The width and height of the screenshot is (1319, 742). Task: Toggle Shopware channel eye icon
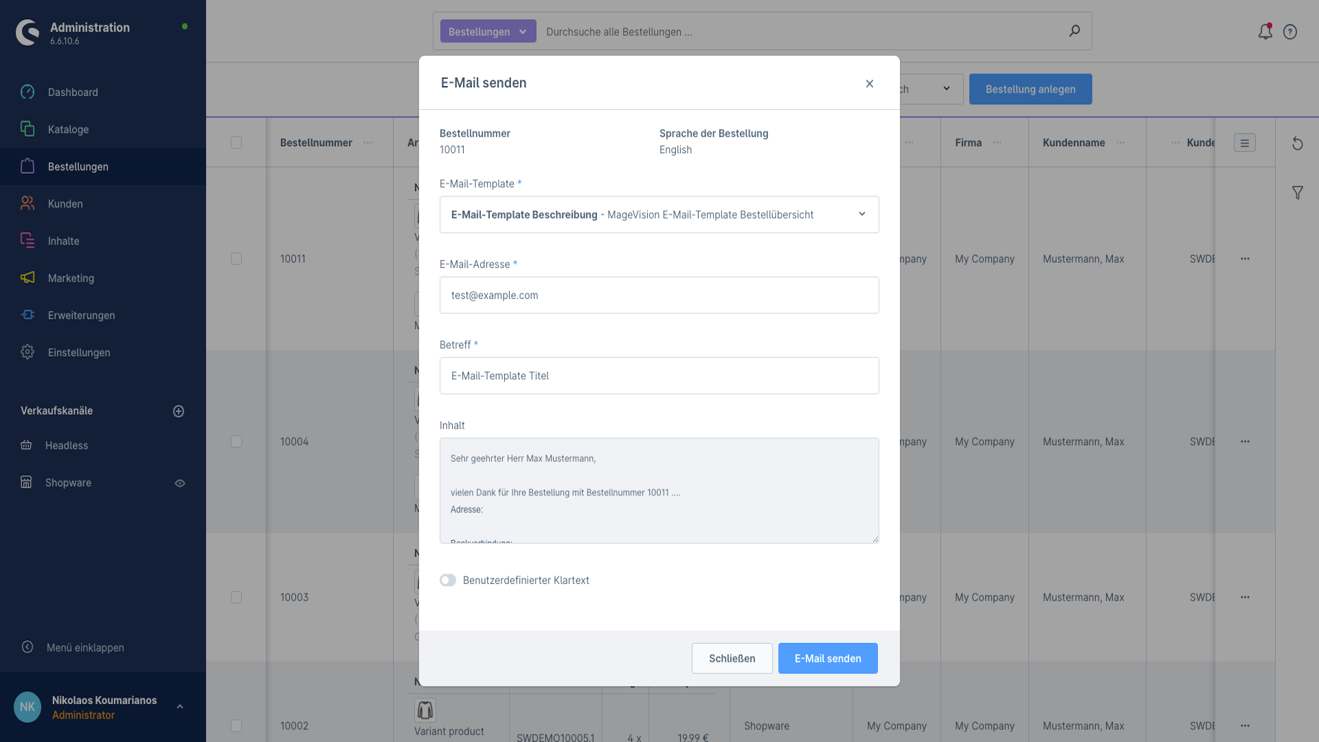[x=180, y=483]
